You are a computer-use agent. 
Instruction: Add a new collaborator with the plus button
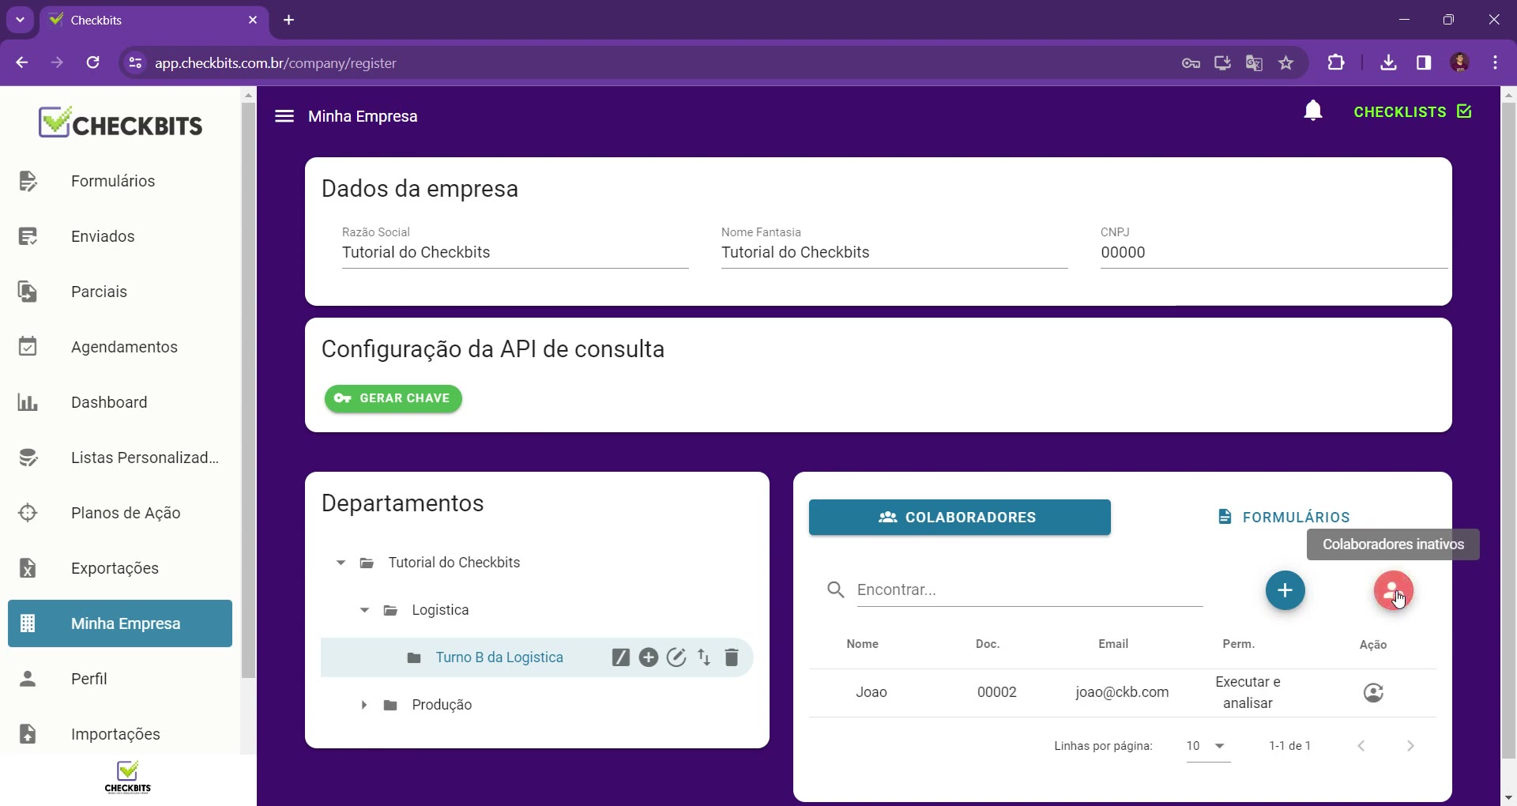point(1285,590)
